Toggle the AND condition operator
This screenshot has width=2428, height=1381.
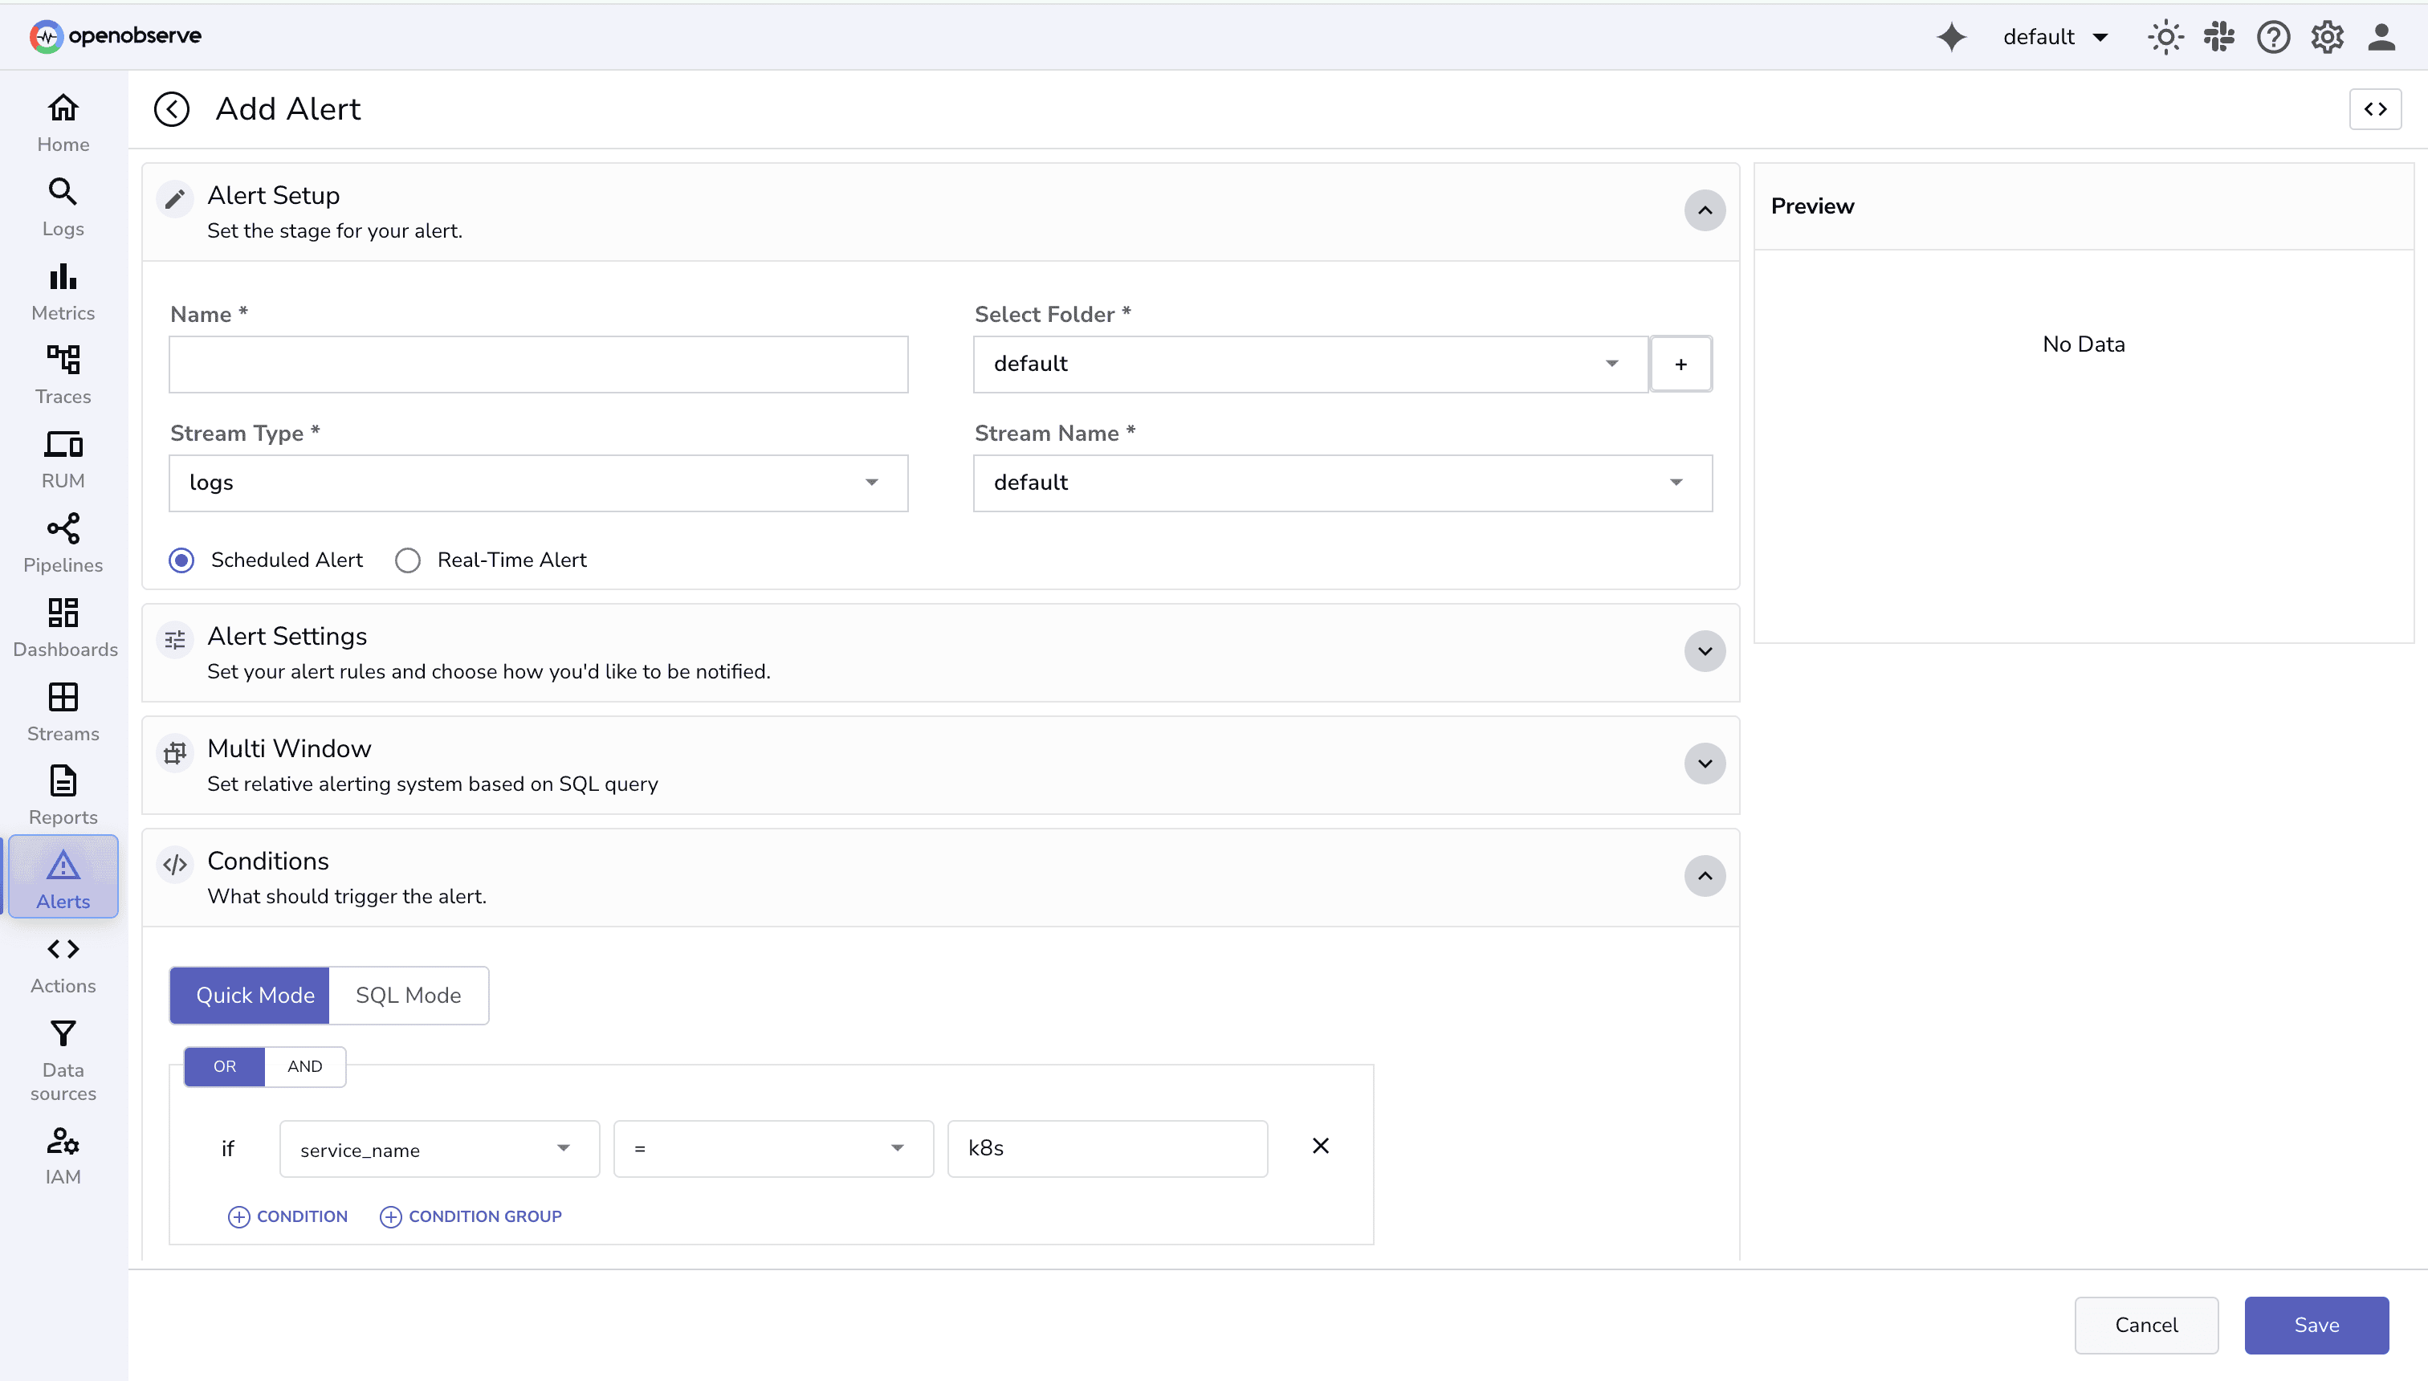coord(303,1066)
